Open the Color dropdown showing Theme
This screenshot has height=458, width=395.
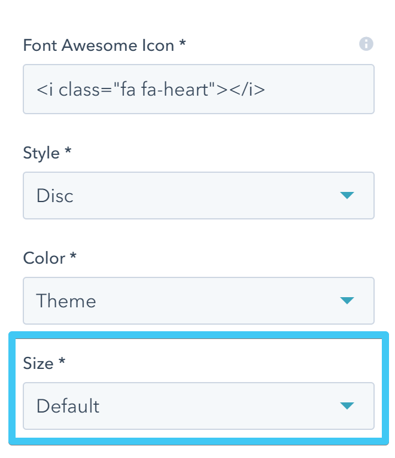(198, 300)
